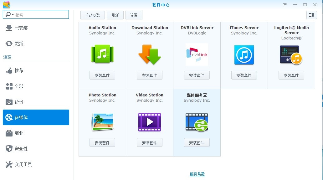This screenshot has height=180, width=323.
Task: Open the 服务条款 link
Action: 197,174
